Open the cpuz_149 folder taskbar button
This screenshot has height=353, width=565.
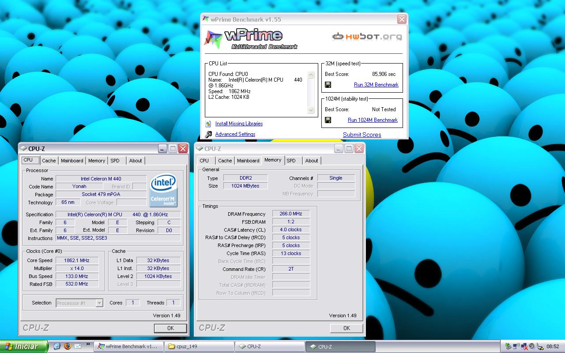tap(200, 346)
